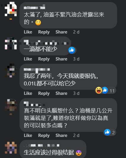Click thumbs-up reaction on 一滴都不能少 comment
Image resolution: width=126 pixels, height=158 pixels.
(72, 50)
